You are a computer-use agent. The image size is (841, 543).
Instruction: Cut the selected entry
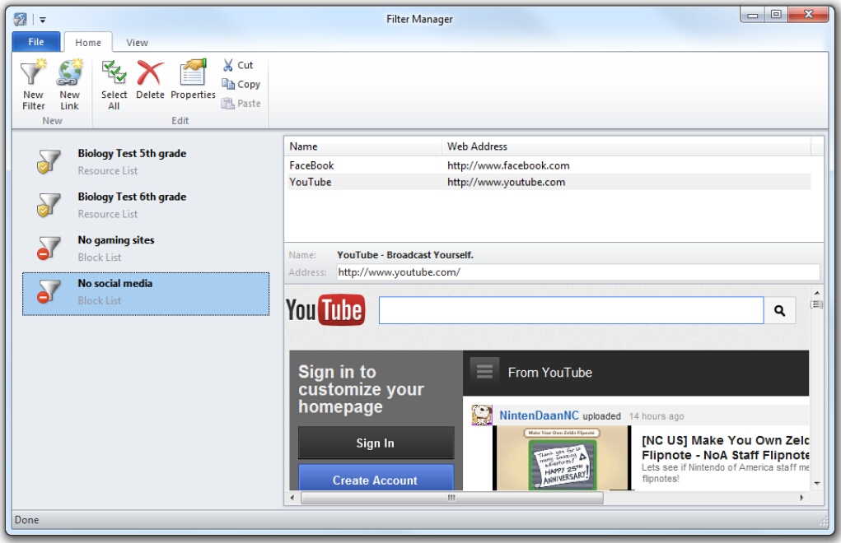pyautogui.click(x=238, y=65)
